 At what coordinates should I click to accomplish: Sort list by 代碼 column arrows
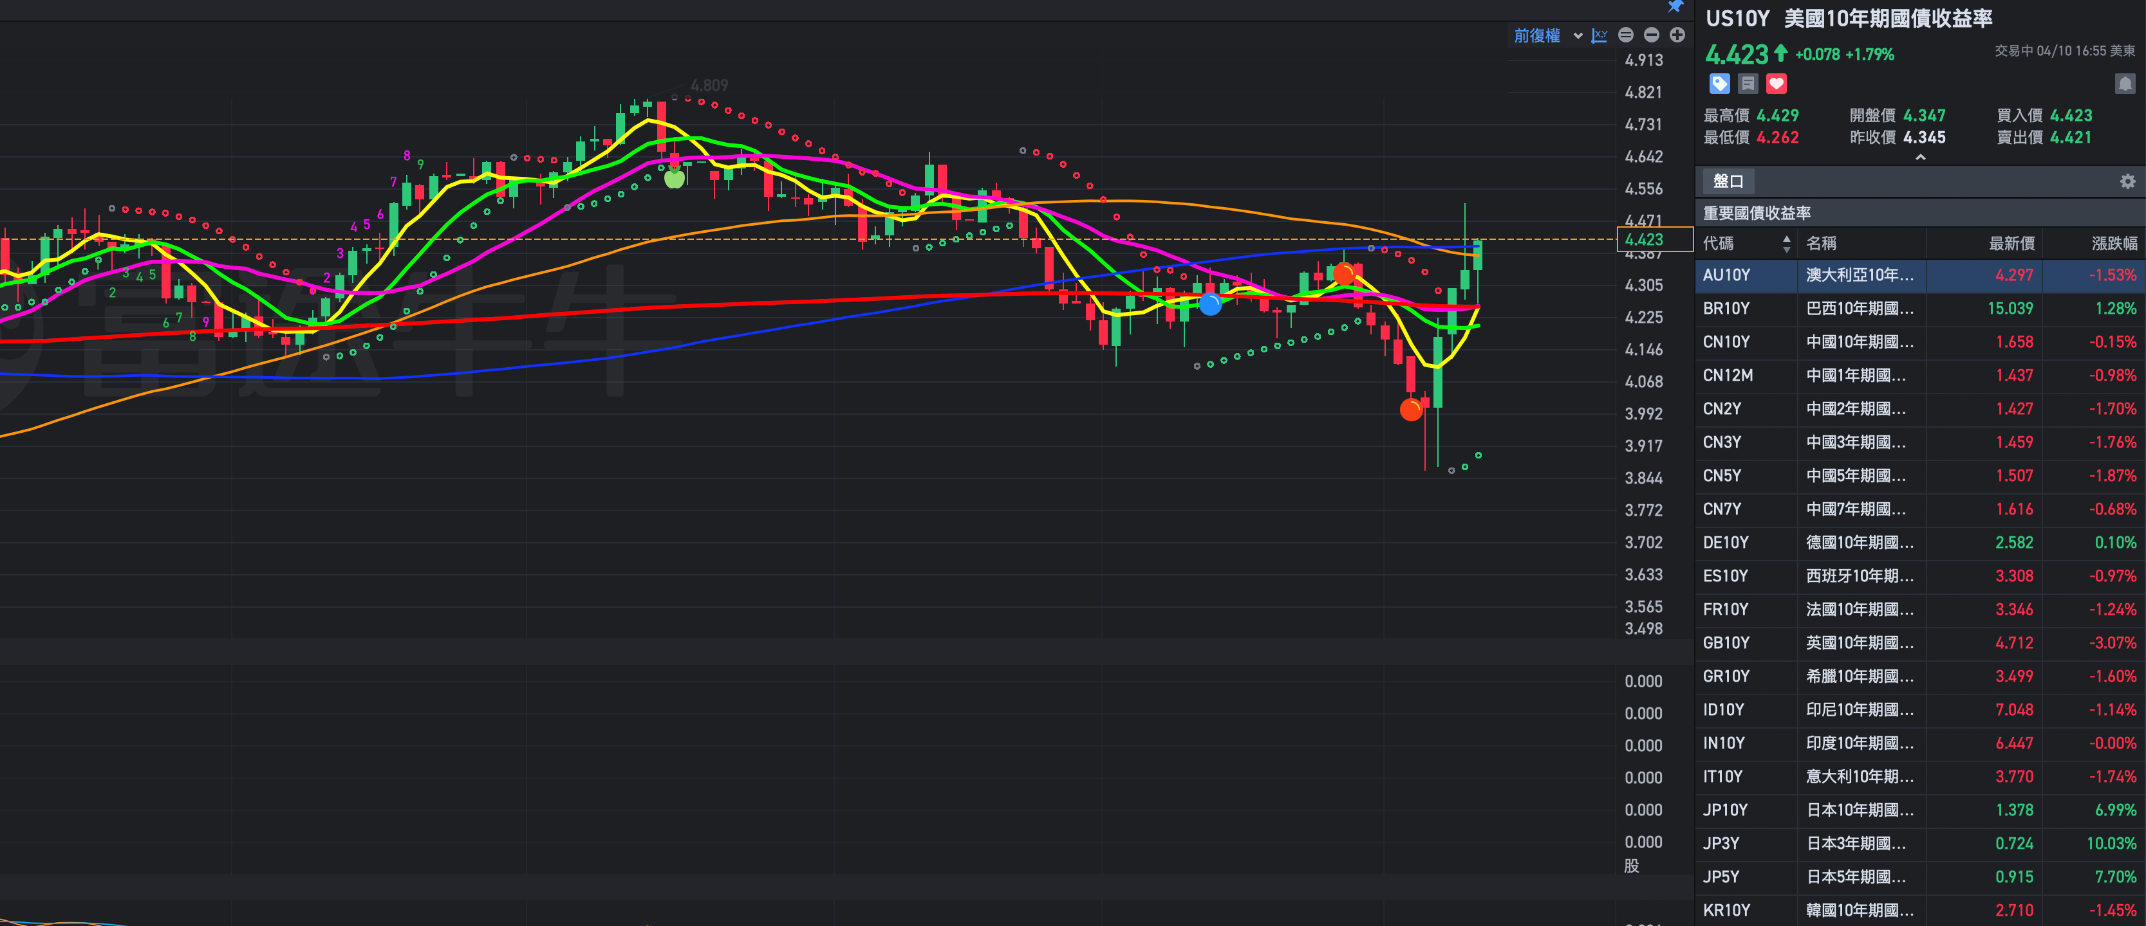click(x=1786, y=243)
